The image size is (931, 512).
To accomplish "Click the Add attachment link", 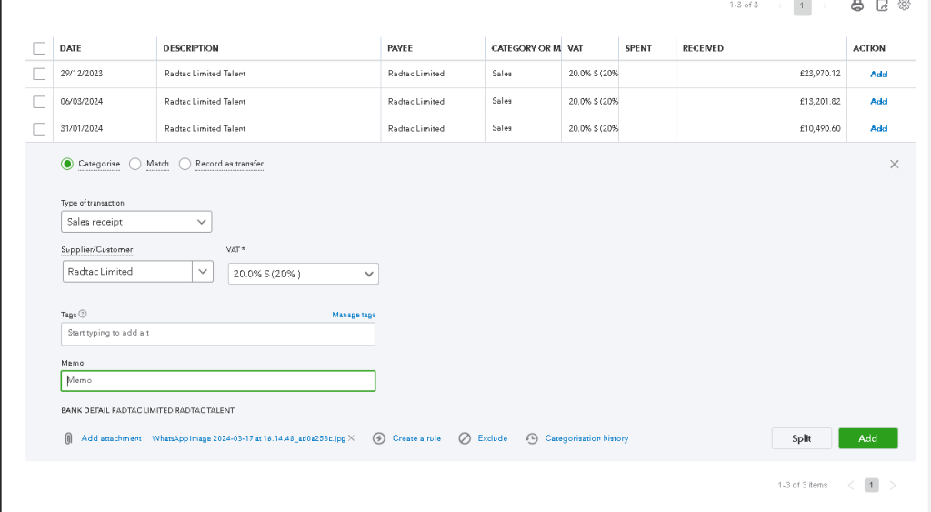I will coord(111,438).
